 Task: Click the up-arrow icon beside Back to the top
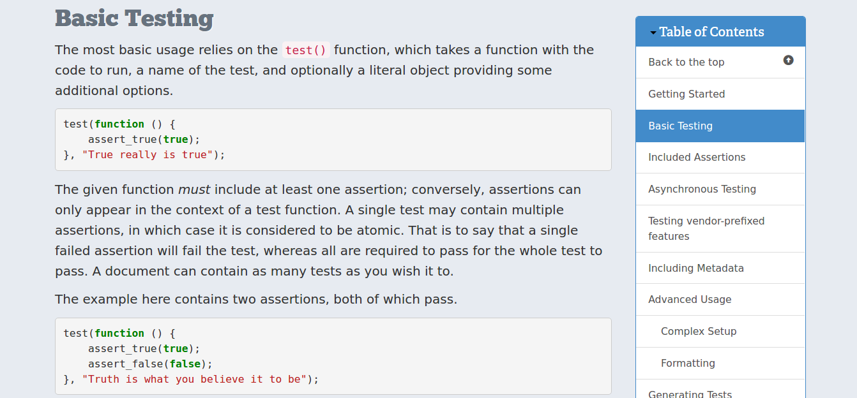click(788, 60)
